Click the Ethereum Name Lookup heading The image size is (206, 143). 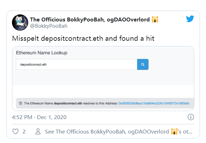tap(42, 53)
